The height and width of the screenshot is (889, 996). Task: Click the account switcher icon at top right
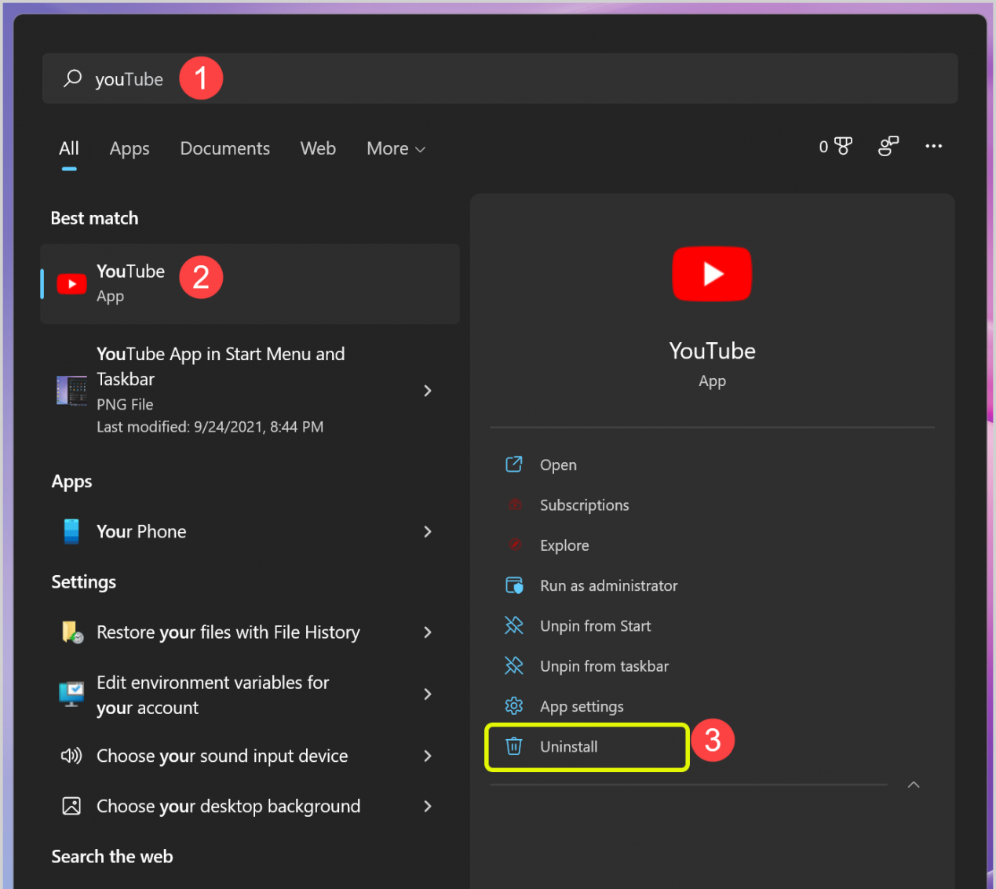click(888, 147)
